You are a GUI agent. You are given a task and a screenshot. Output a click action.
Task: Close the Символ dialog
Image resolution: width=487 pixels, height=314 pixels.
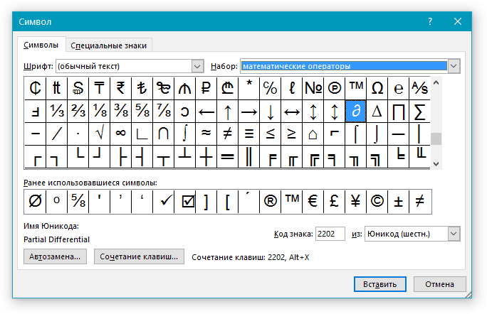coord(458,21)
